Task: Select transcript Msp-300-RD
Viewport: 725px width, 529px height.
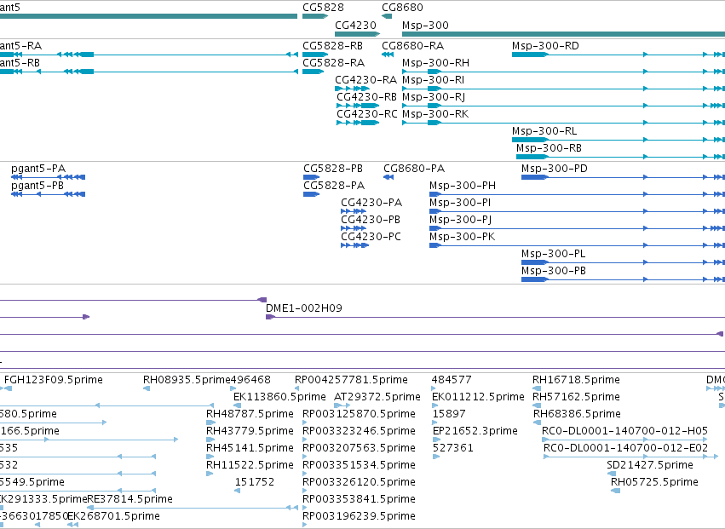Action: click(545, 46)
